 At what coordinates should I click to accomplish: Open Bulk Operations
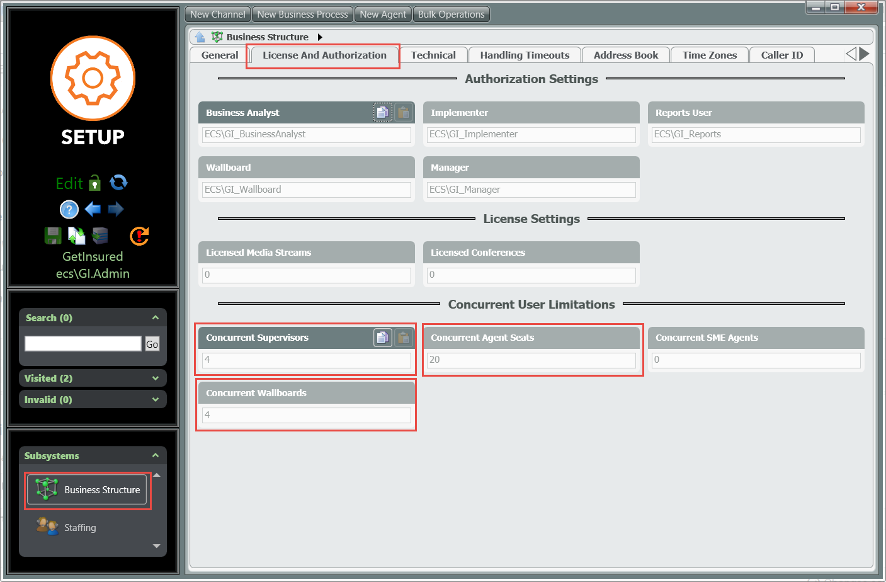click(451, 14)
